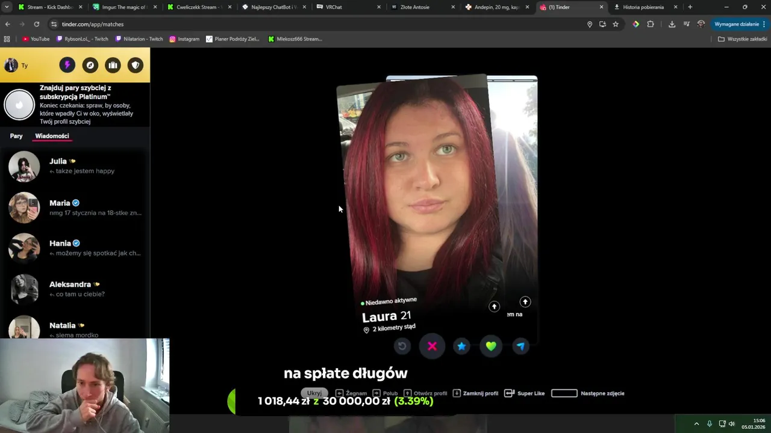
Task: Open the Extensions puzzle icon
Action: coord(651,24)
